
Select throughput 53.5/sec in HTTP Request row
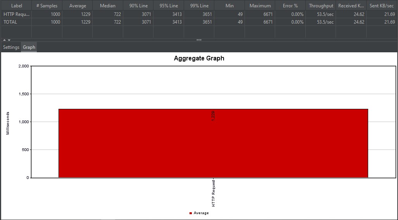pos(321,14)
